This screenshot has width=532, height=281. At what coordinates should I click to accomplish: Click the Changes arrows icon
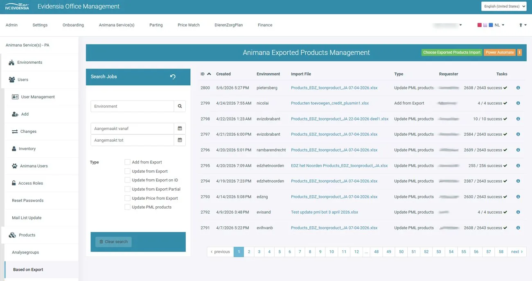click(x=15, y=132)
